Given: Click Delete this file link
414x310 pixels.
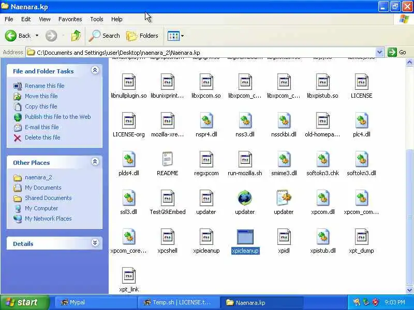Looking at the screenshot, I should 42,137.
